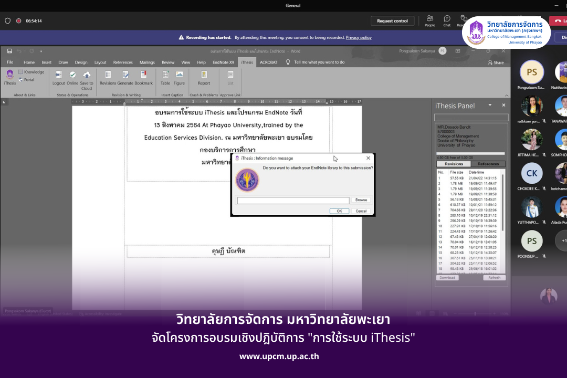Click the storage usage progress bar
The height and width of the screenshot is (378, 567).
point(470,153)
